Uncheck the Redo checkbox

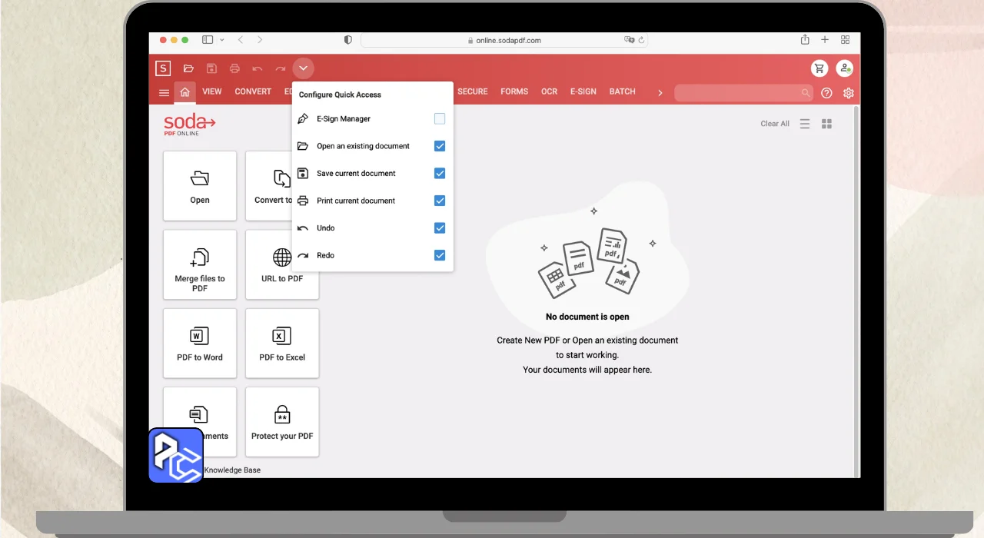[440, 255]
